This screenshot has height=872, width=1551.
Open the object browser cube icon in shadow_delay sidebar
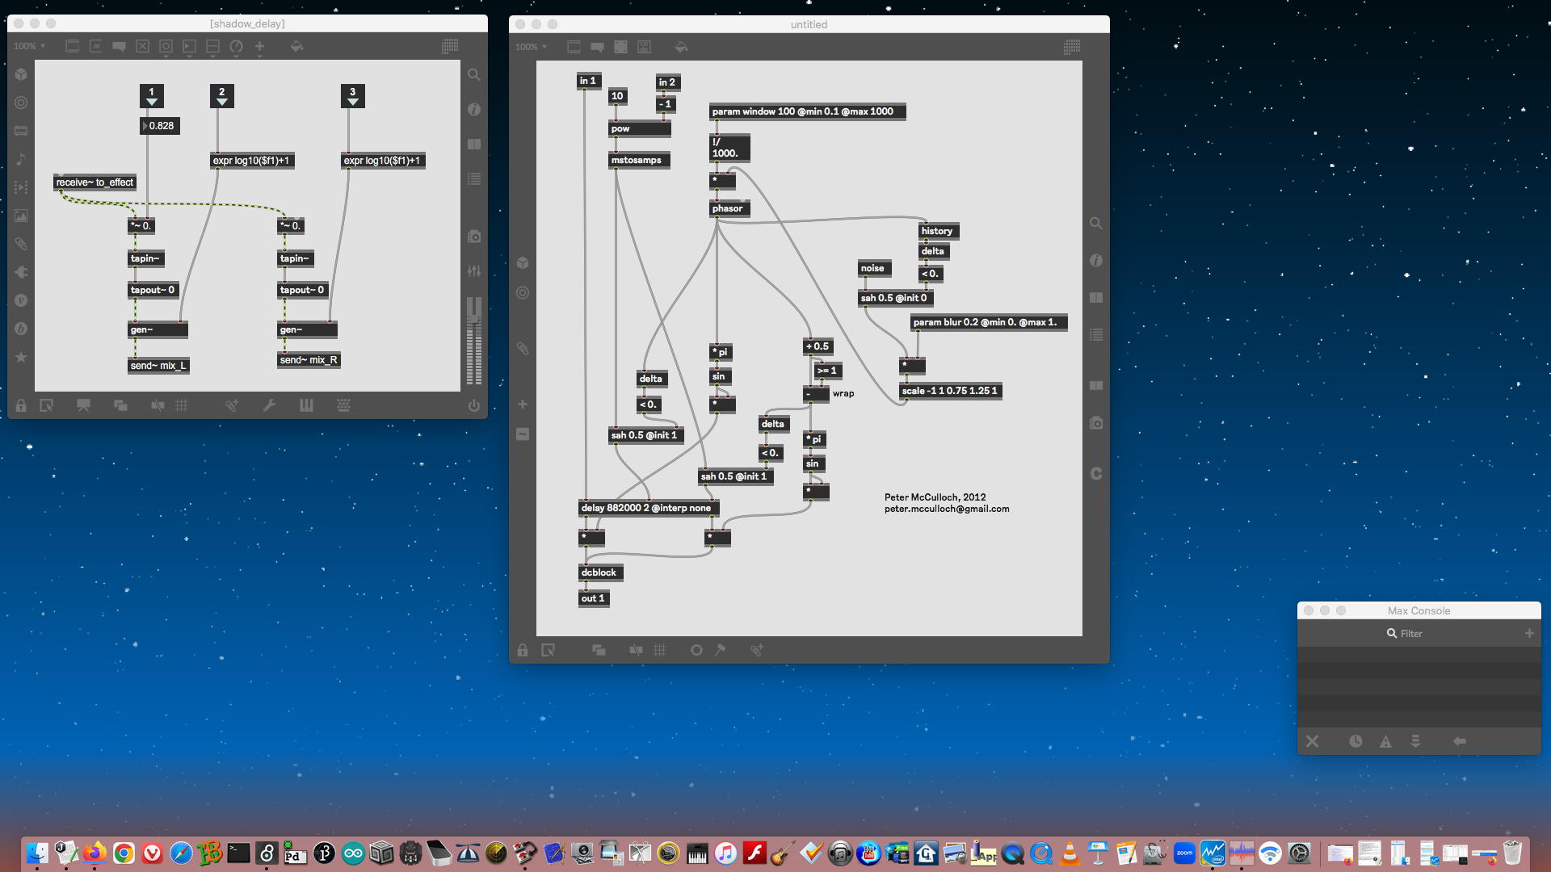click(21, 74)
